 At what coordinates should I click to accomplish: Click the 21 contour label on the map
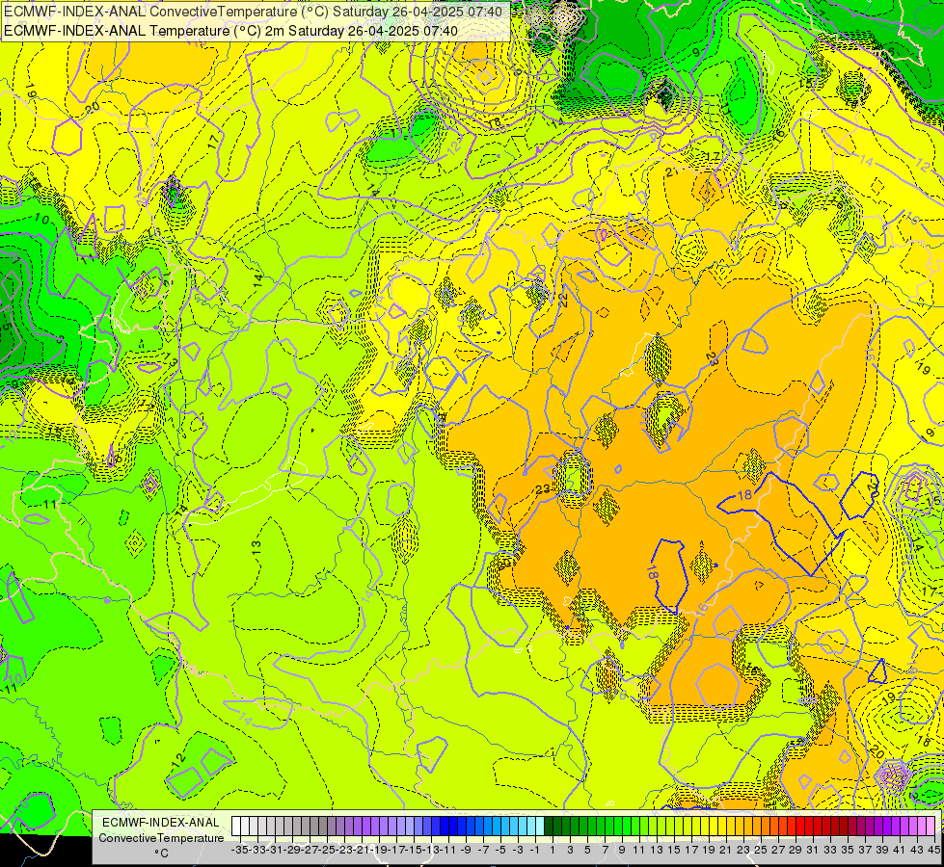click(673, 172)
